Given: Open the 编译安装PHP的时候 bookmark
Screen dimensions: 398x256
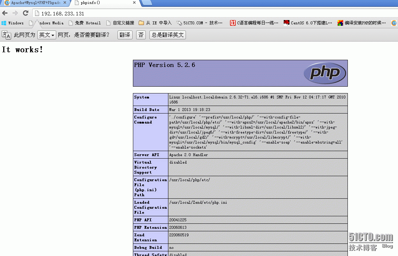Looking at the screenshot, I should (362, 23).
